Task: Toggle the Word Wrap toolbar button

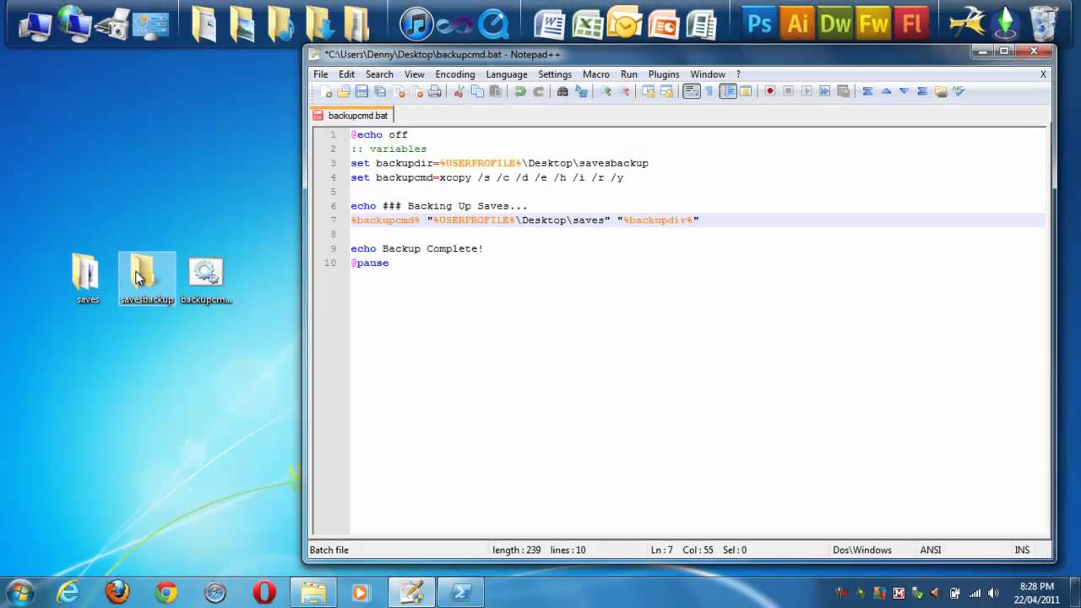Action: (x=692, y=91)
